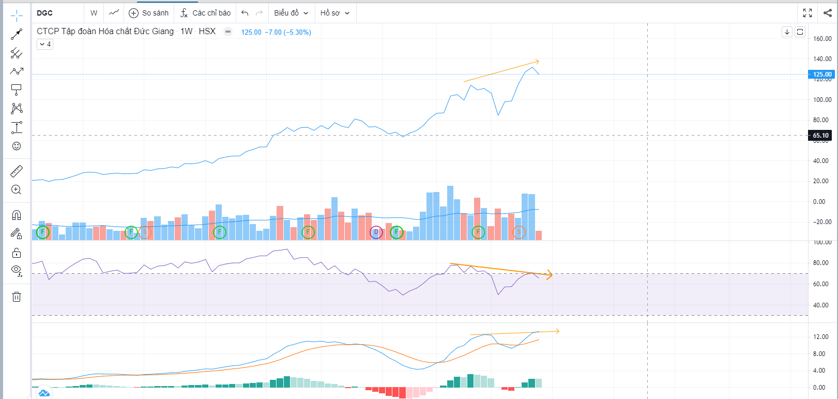Collapse the indicator legend showing 4
838x399 pixels.
pyautogui.click(x=45, y=45)
